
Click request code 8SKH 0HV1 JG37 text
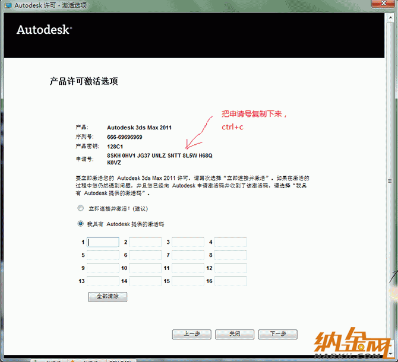pos(160,155)
